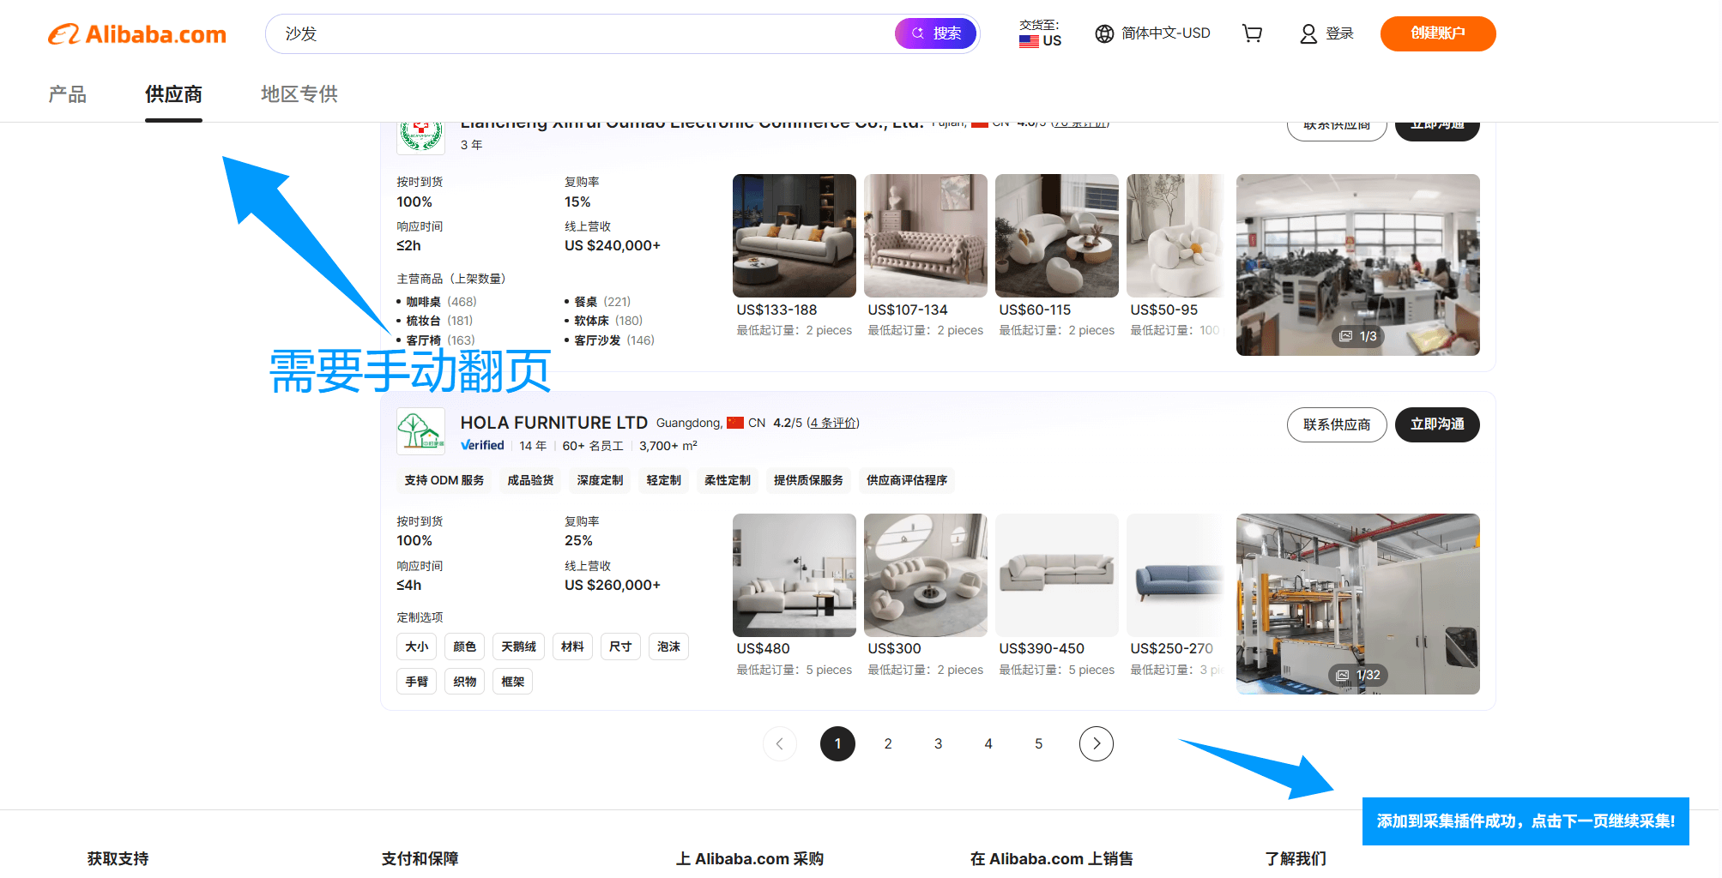
Task: Go to page 3
Action: click(938, 744)
